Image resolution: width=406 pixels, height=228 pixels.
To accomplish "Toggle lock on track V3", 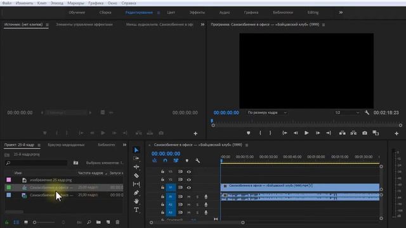I will click(162, 172).
